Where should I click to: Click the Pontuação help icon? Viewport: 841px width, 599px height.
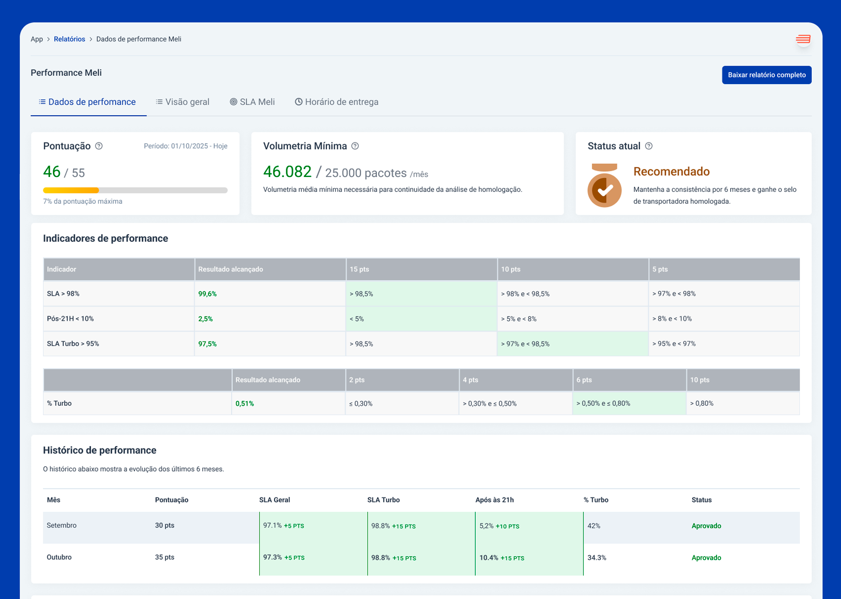click(99, 146)
